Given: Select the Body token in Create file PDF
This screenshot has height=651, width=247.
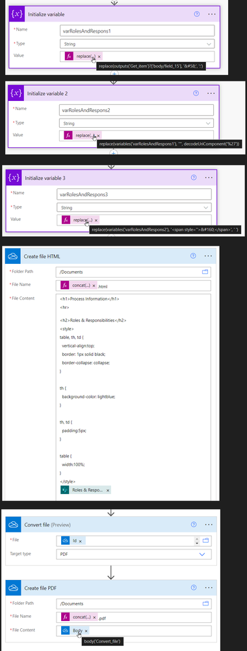Looking at the screenshot, I should click(x=75, y=631).
